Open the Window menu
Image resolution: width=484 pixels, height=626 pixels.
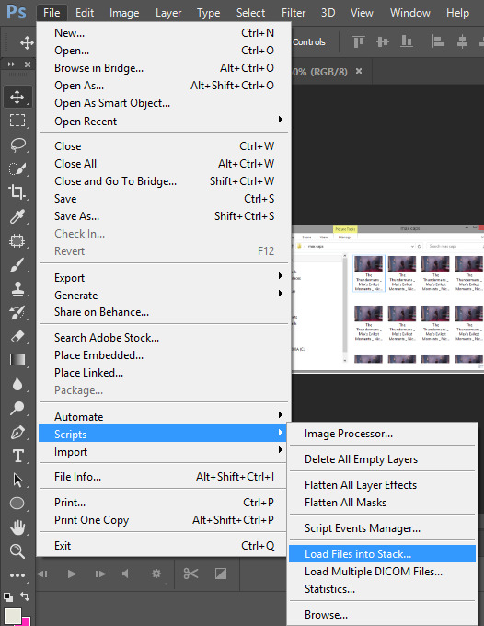409,13
